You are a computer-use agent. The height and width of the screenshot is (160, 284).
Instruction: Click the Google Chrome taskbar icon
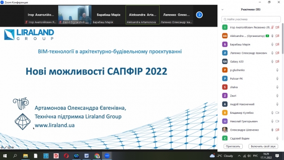[97, 156]
